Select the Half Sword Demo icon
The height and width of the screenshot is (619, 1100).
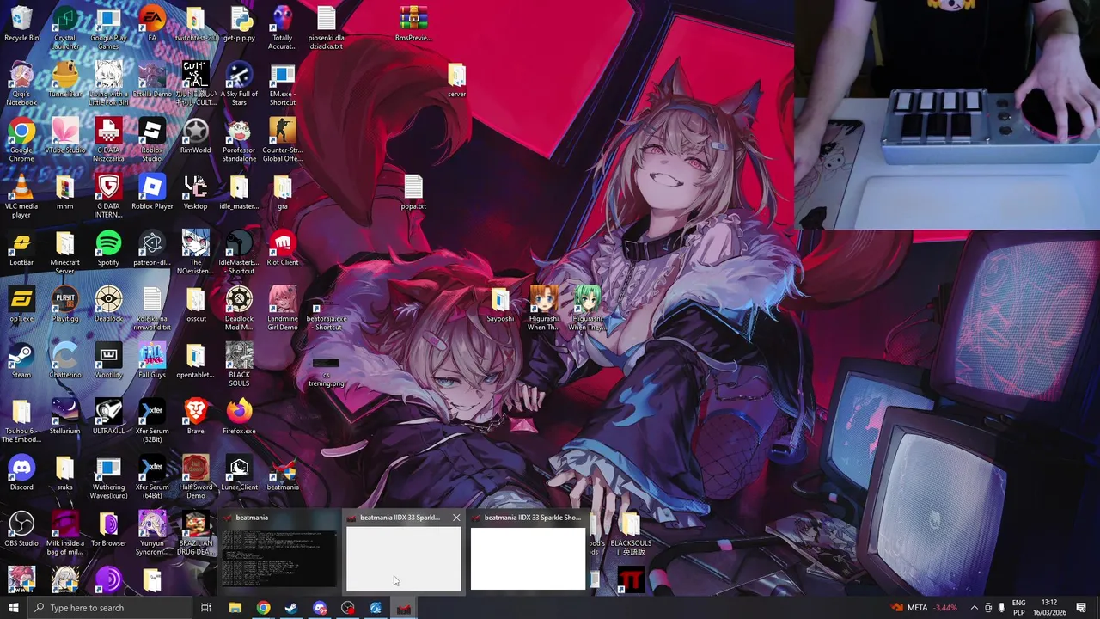point(195,477)
